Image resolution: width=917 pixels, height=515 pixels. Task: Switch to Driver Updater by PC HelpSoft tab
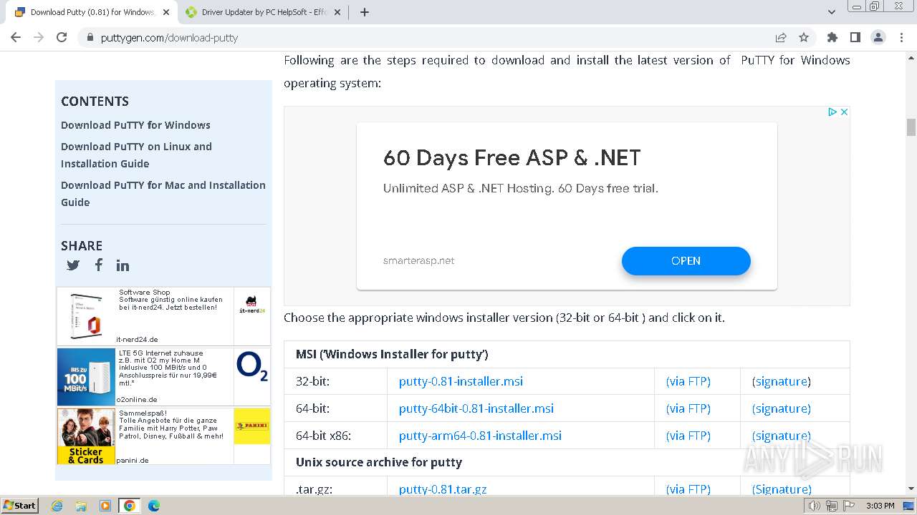pyautogui.click(x=264, y=12)
